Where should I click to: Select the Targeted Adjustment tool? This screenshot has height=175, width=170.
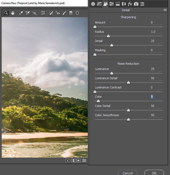pos(34,13)
